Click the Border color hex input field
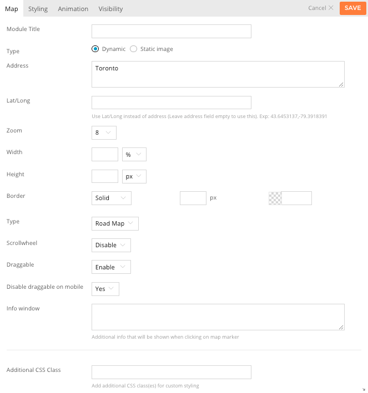Image resolution: width=368 pixels, height=393 pixels. [x=296, y=198]
